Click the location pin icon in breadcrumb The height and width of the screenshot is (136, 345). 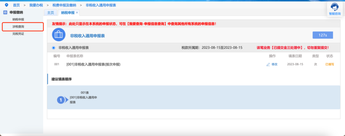point(6,5)
